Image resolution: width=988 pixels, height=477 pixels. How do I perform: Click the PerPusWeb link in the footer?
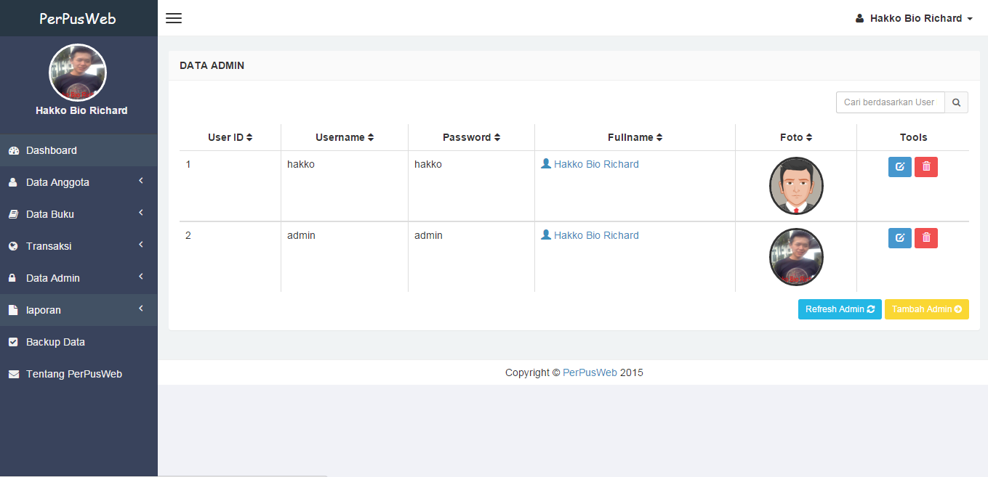[590, 372]
